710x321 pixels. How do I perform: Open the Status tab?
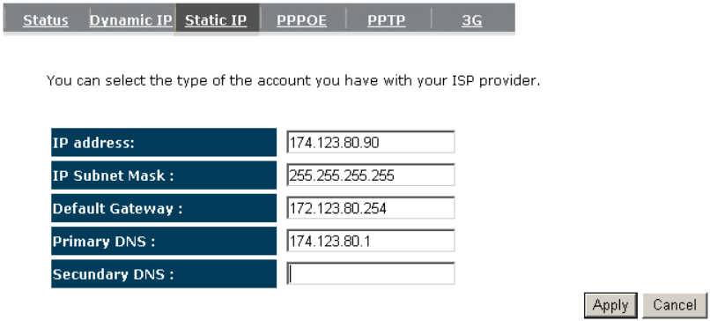[46, 20]
